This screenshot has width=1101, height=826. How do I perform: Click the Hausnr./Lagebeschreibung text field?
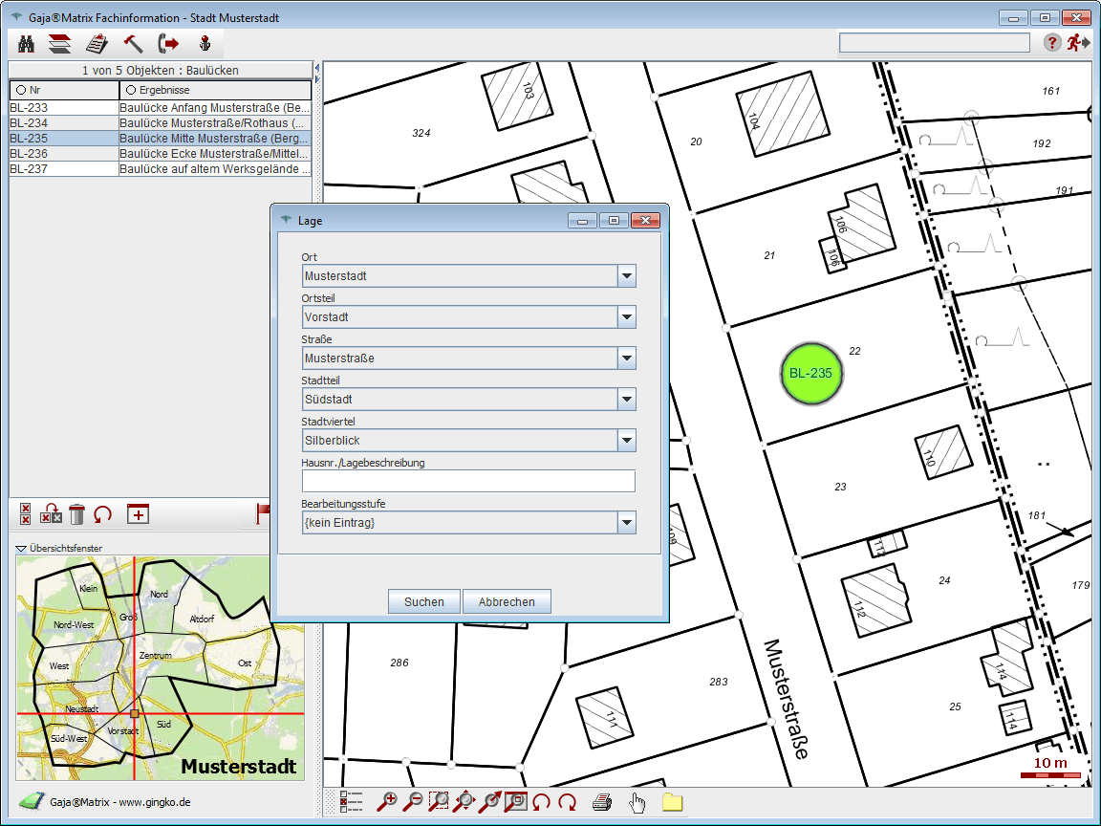pos(468,481)
